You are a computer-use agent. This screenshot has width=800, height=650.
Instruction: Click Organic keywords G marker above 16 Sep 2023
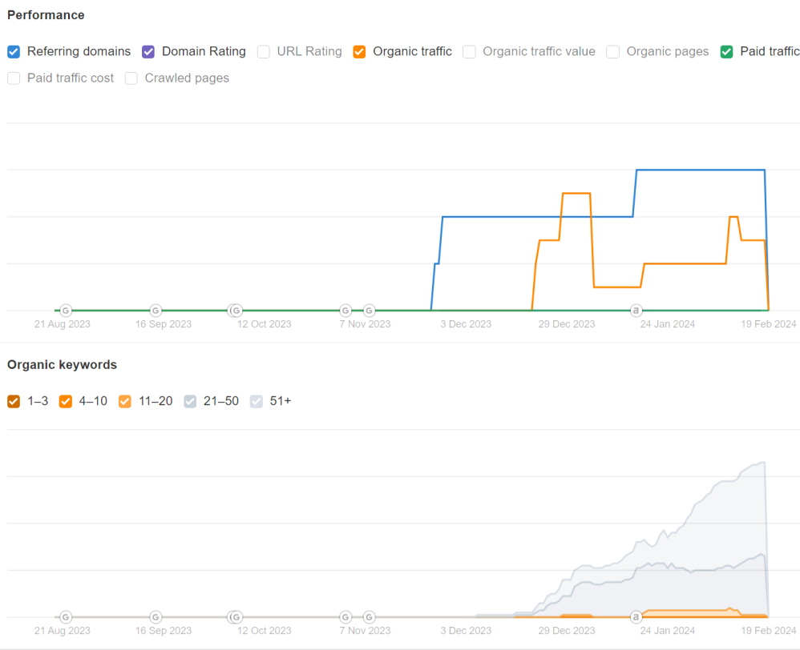pyautogui.click(x=156, y=617)
